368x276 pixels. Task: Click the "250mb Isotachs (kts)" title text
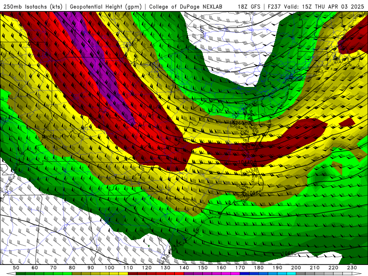coord(33,7)
